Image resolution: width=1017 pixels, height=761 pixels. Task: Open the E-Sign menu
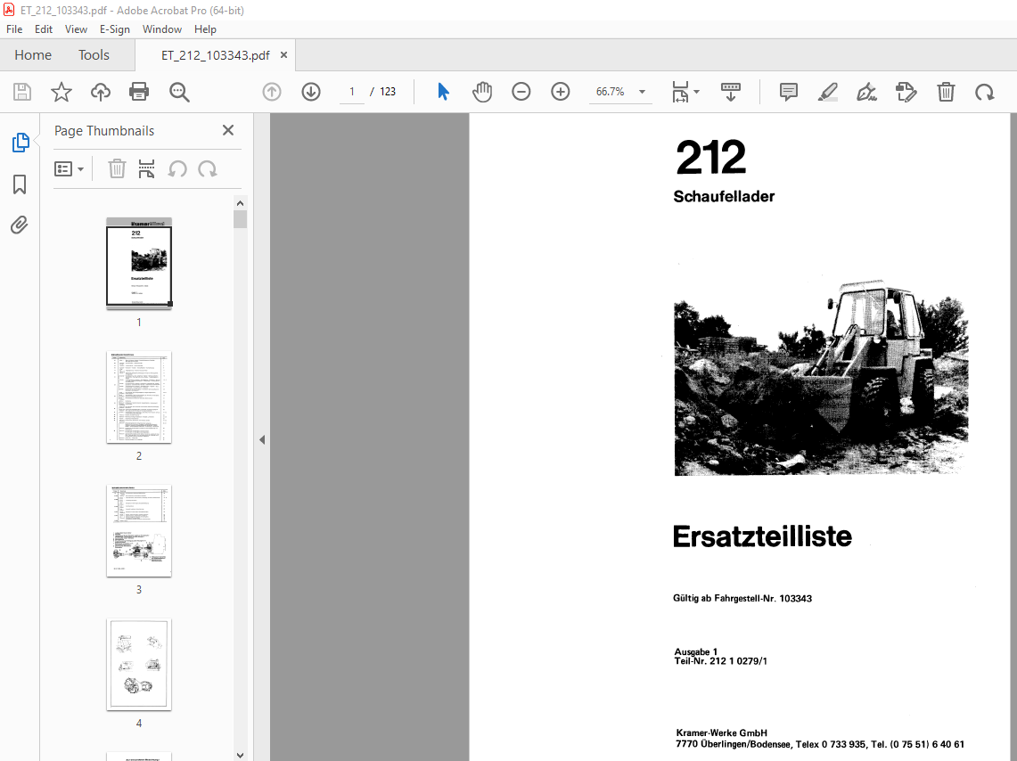[x=115, y=29]
